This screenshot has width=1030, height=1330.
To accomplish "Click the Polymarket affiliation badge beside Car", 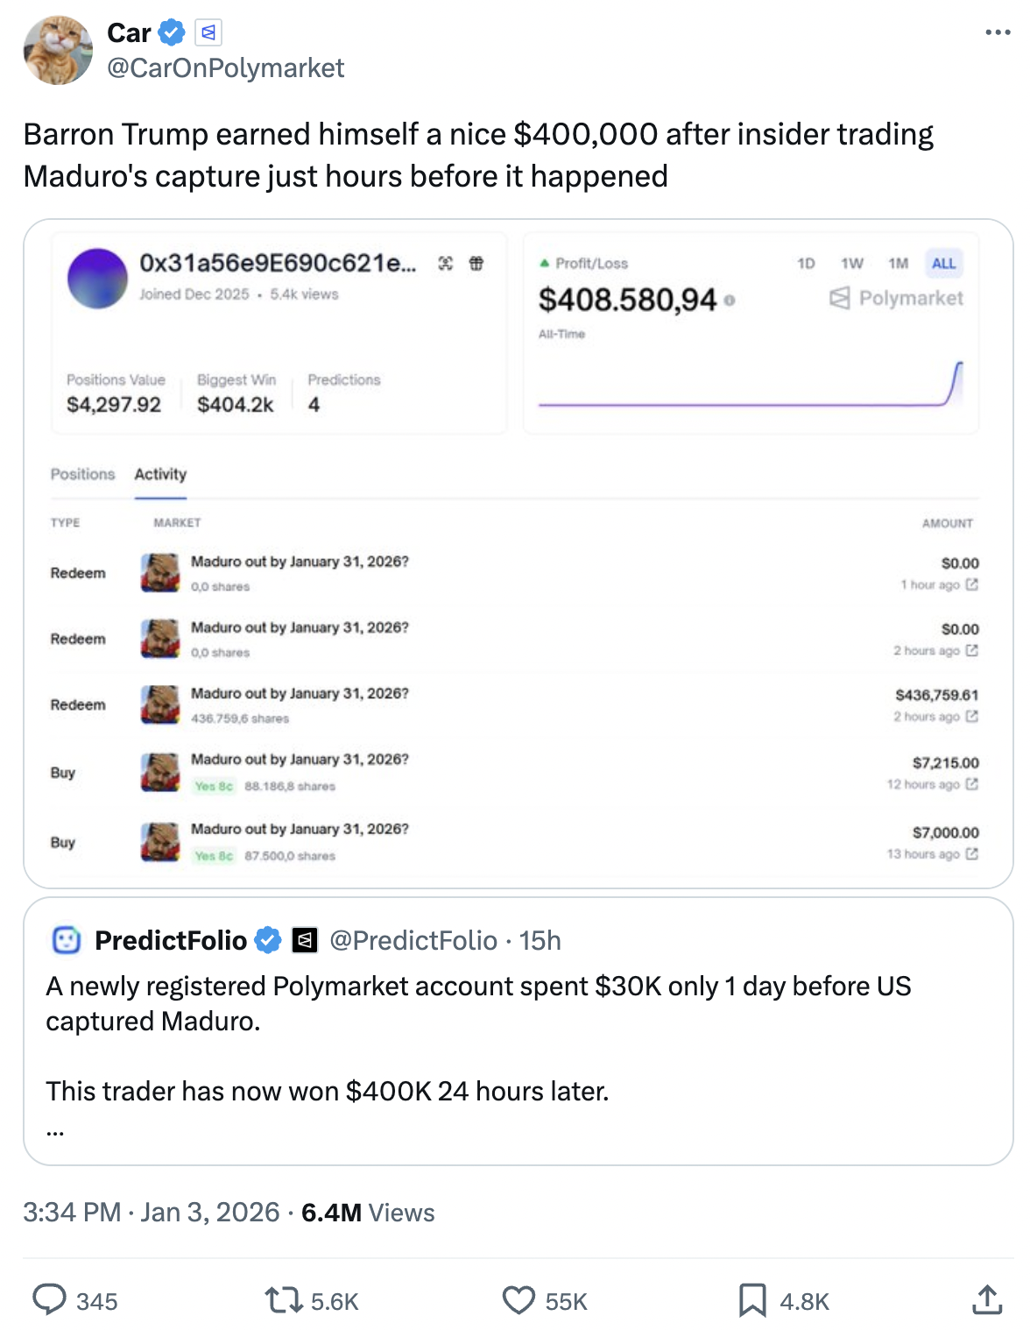I will click(208, 33).
